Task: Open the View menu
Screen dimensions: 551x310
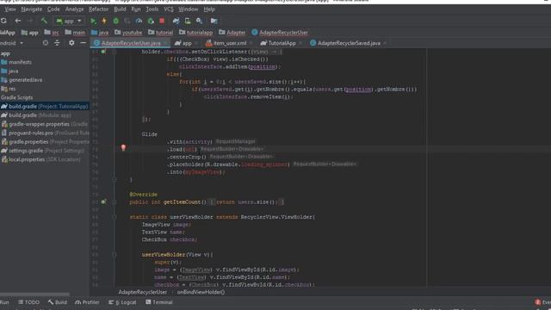Action: click(10, 9)
